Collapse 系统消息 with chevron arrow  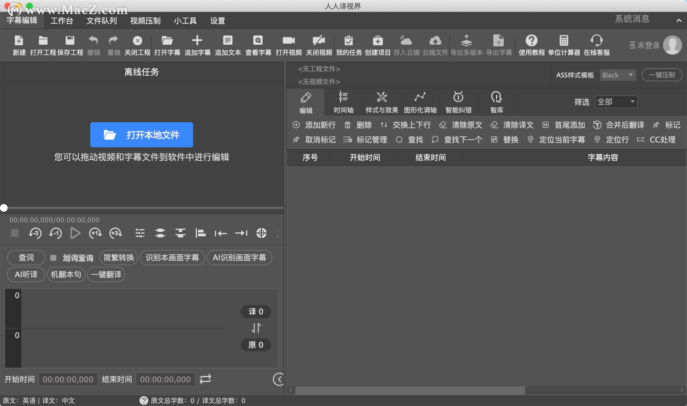click(679, 21)
